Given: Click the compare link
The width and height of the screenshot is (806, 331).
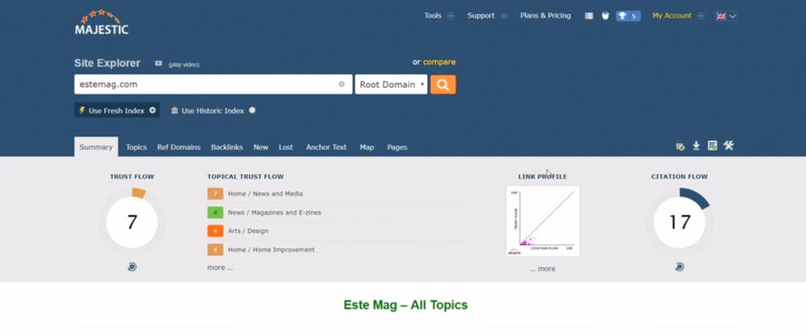Looking at the screenshot, I should pos(439,62).
